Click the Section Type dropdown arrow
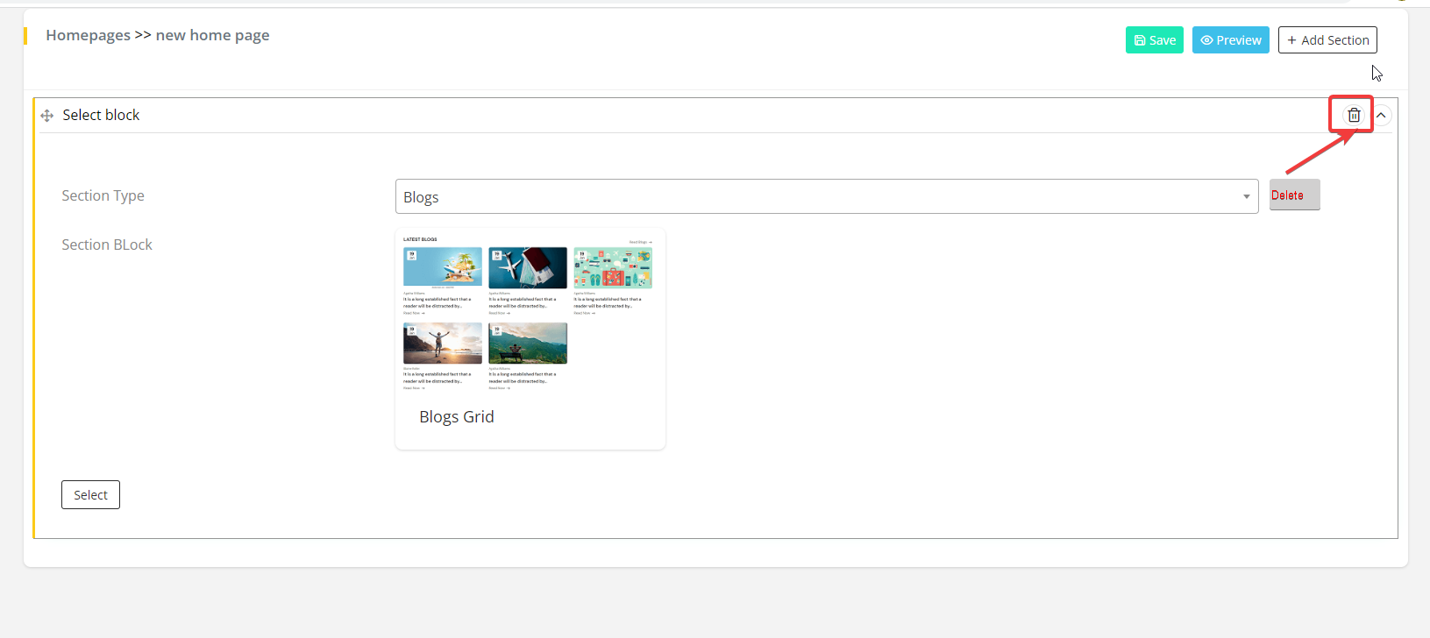This screenshot has width=1430, height=638. [x=1246, y=197]
